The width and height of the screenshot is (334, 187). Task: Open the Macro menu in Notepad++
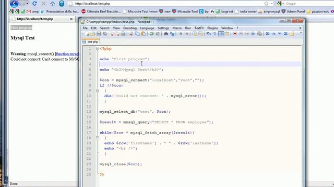(x=177, y=28)
